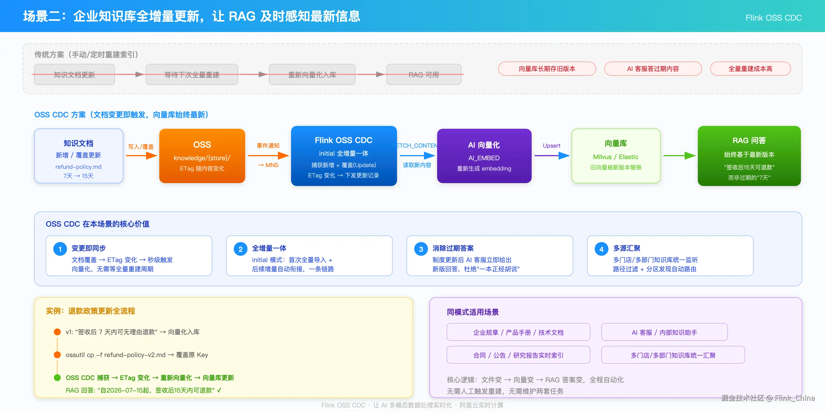
Task: Click the OSS CDC 方案 section heading
Action: 121,114
